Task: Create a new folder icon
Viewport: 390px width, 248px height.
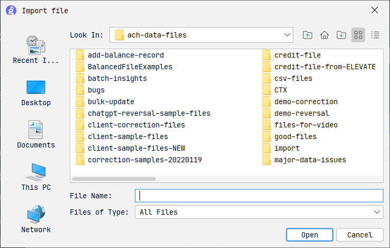Action: click(x=341, y=35)
